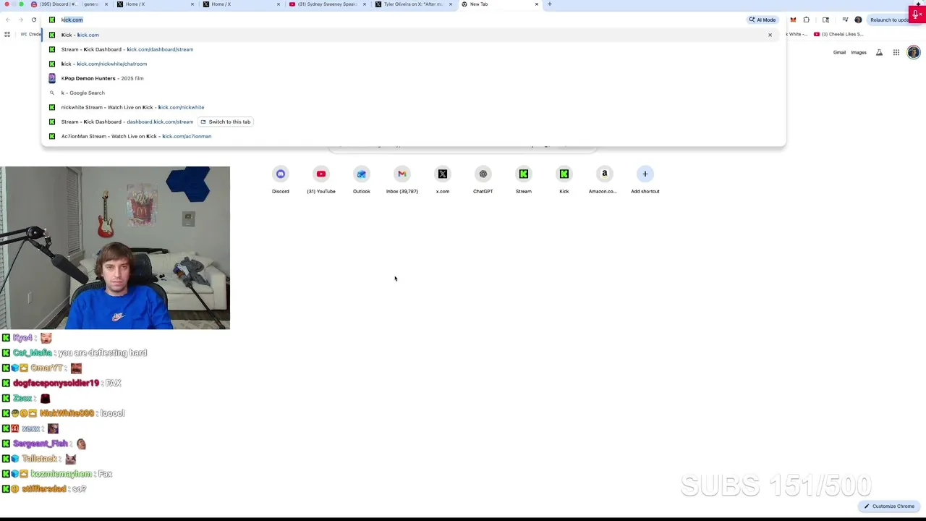Click chat username kozmicmayhem
The width and height of the screenshot is (926, 521).
[x=61, y=474]
